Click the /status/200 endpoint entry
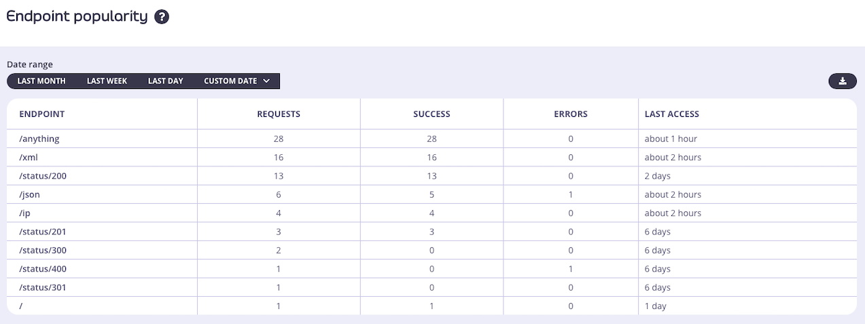The height and width of the screenshot is (324, 865). [x=43, y=176]
